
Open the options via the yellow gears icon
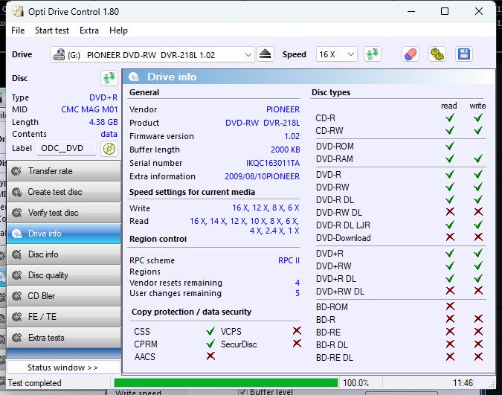coord(437,54)
